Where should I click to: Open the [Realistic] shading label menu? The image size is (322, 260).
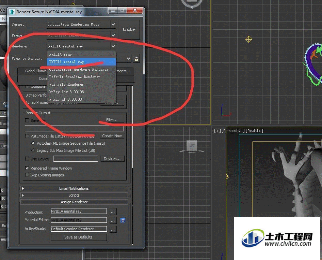point(255,131)
